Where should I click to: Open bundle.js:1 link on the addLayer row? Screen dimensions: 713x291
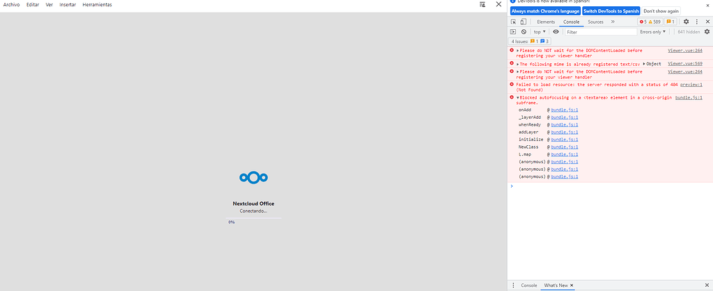pyautogui.click(x=564, y=132)
